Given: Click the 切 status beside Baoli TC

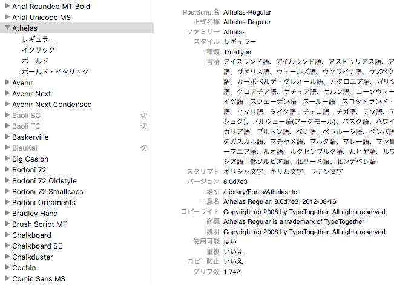Looking at the screenshot, I should pyautogui.click(x=143, y=126).
